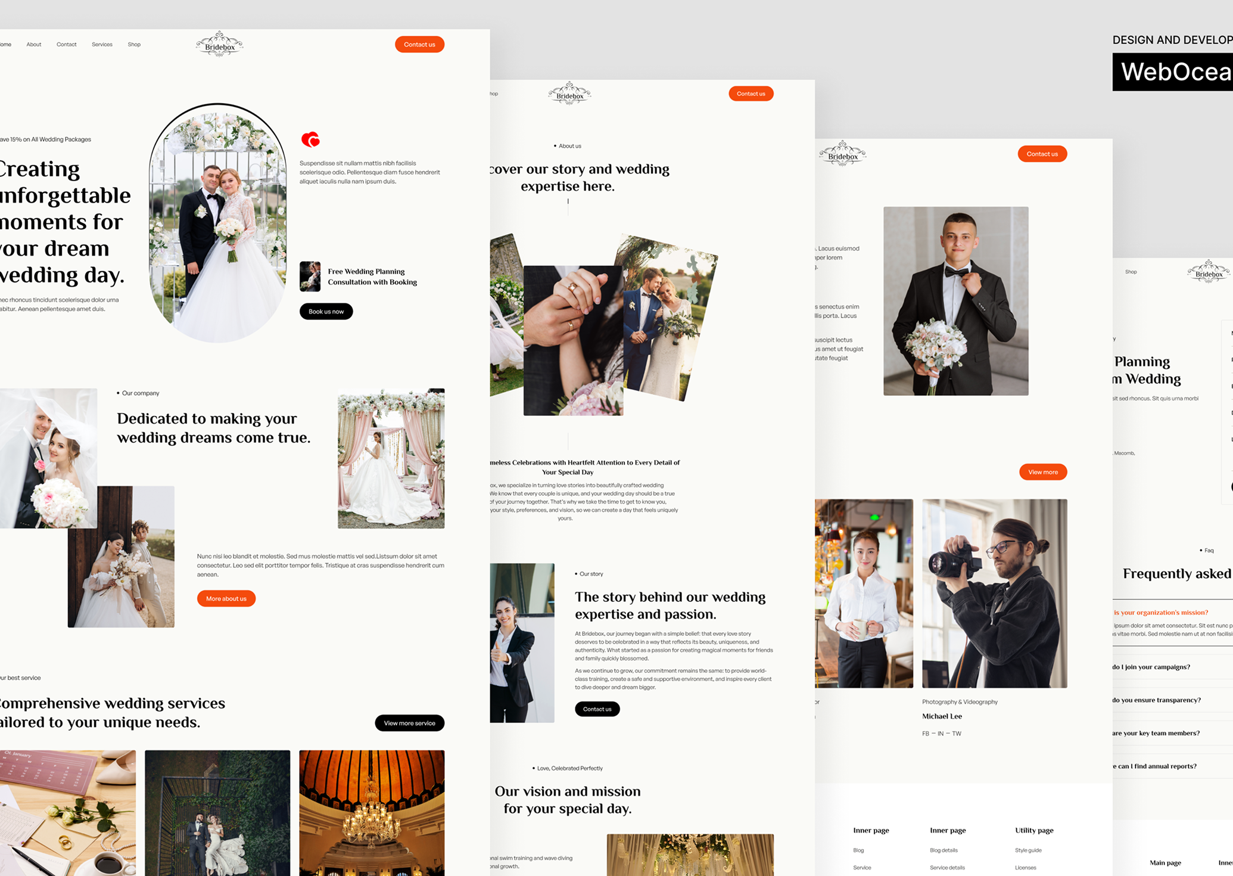The height and width of the screenshot is (876, 1233).
Task: Click the orange View more button
Action: pyautogui.click(x=1042, y=472)
